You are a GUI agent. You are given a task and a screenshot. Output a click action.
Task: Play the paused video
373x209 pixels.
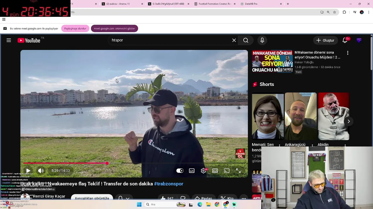28,171
